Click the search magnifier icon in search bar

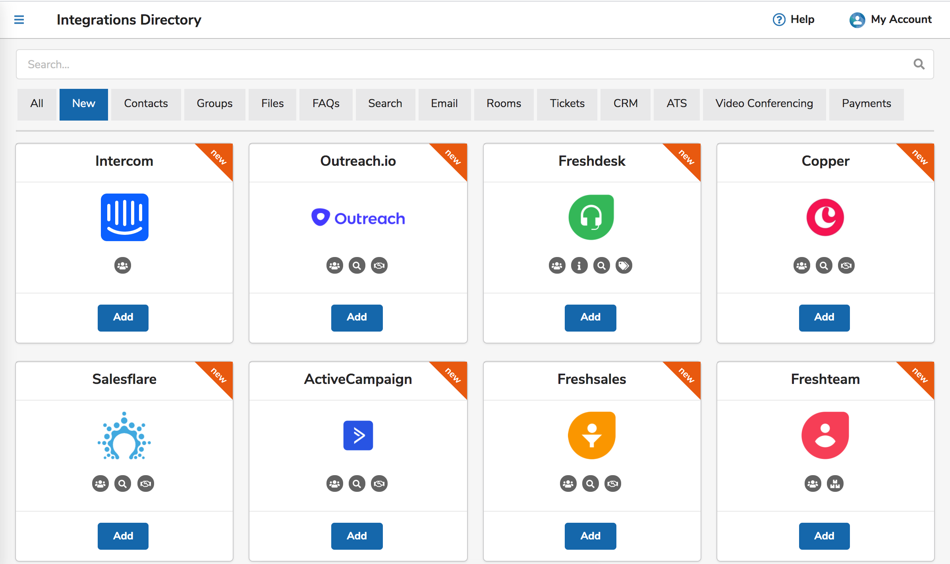919,64
